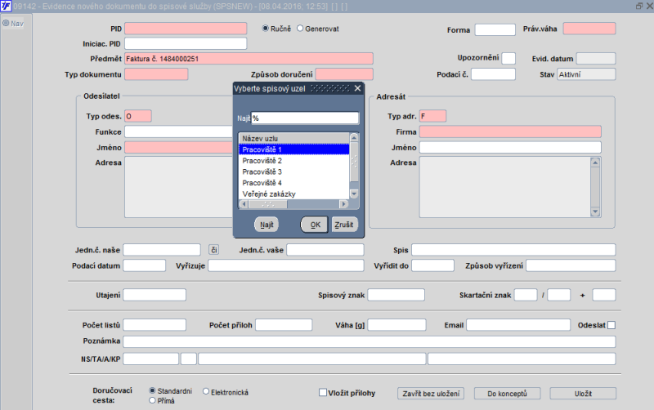Click the node list vertical scrollbar thumb

354,163
